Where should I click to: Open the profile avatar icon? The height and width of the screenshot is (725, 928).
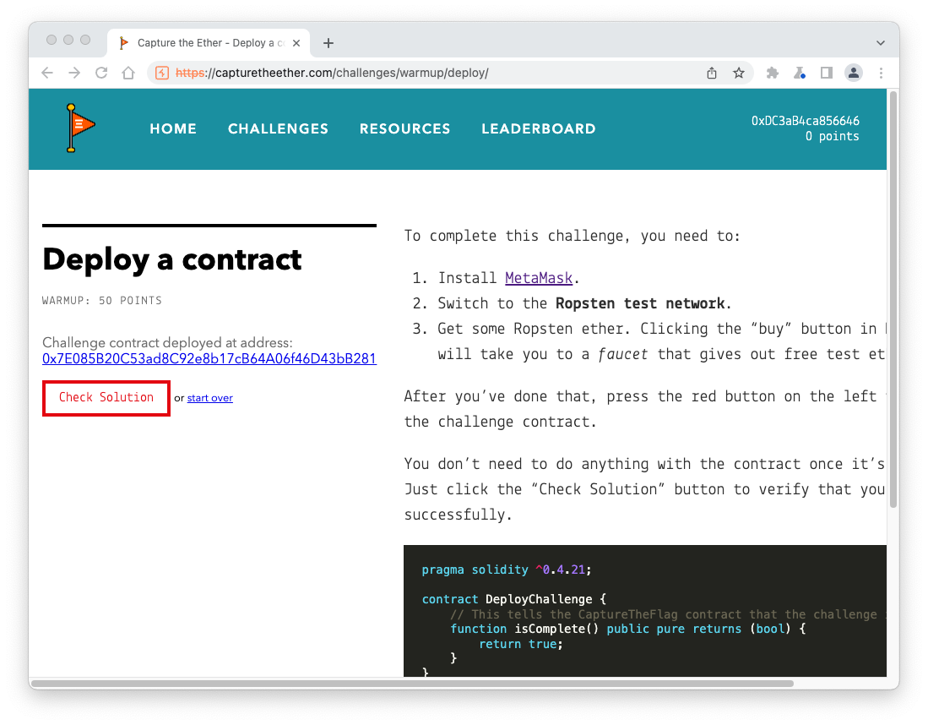(x=854, y=73)
